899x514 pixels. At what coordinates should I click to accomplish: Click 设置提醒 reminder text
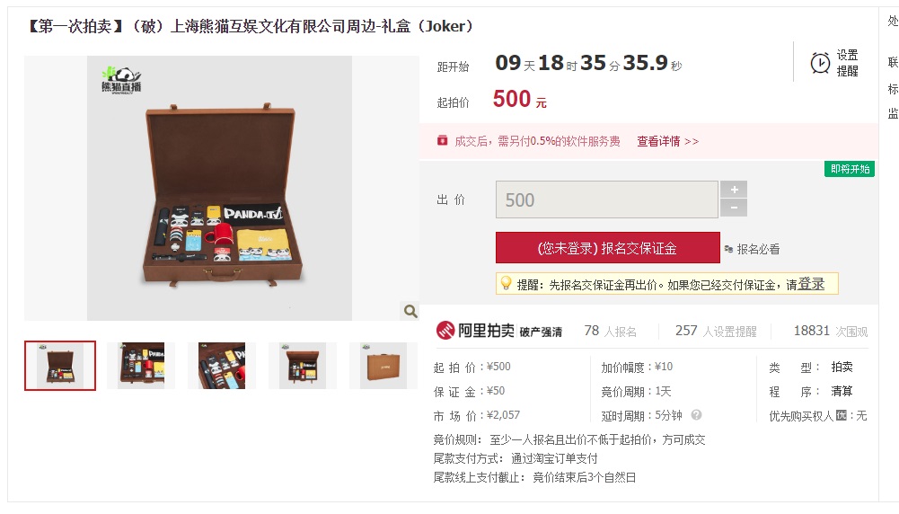pos(848,63)
